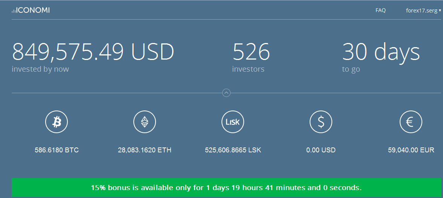Image resolution: width=443 pixels, height=198 pixels.
Task: Click the 525,606.8665 LSK amount
Action: (x=233, y=150)
